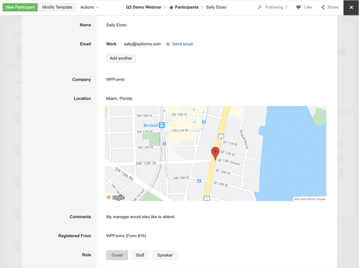Click the transit stop icon near SW 14th St
Image resolution: width=359 pixels, height=268 pixels.
(x=199, y=181)
